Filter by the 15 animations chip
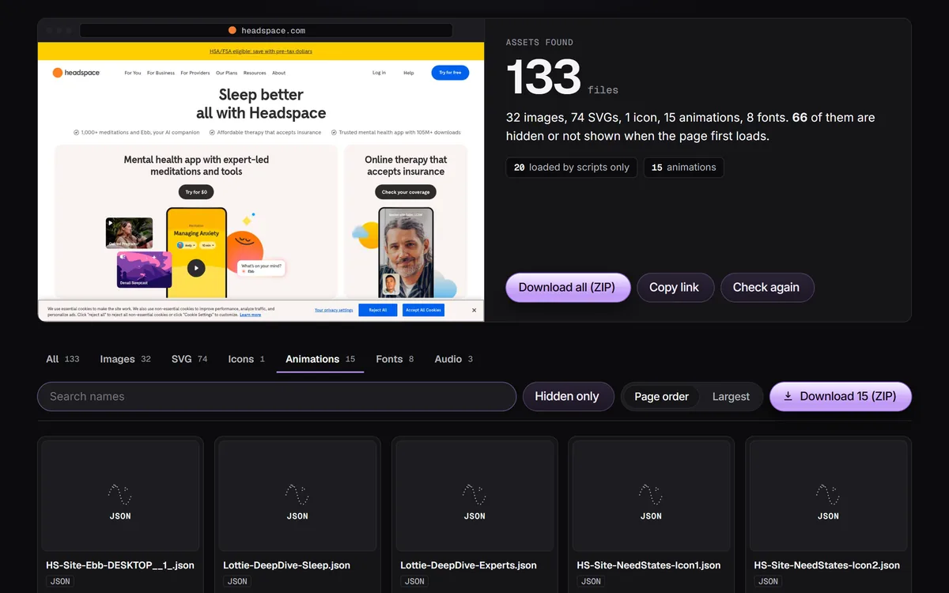The height and width of the screenshot is (593, 949). 683,168
